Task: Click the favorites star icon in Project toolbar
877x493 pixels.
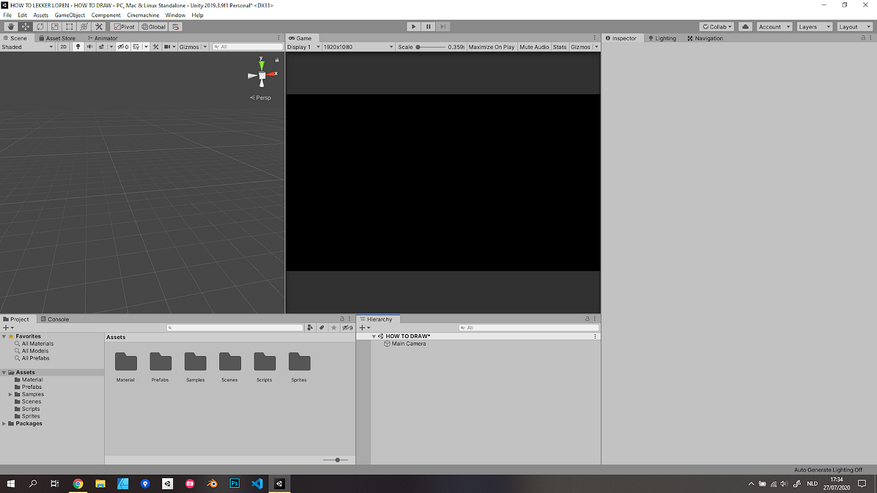Action: tap(334, 328)
